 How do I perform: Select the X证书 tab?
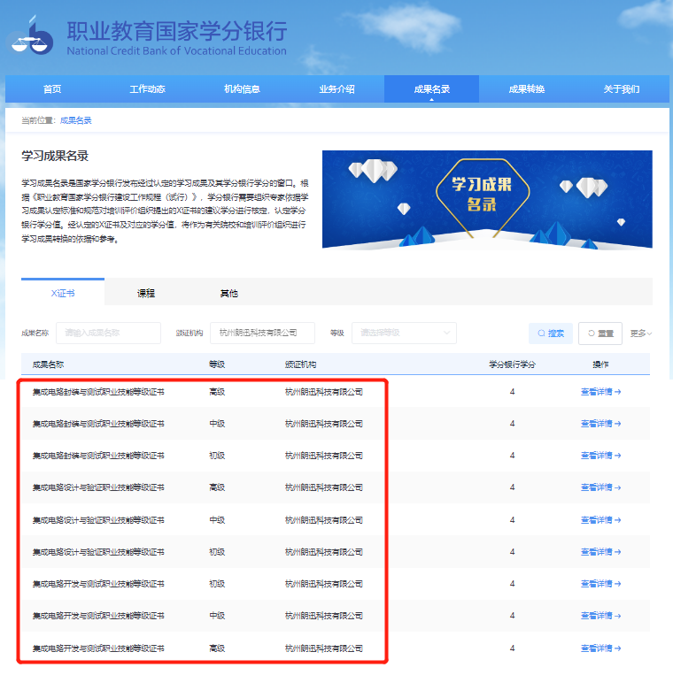[63, 293]
